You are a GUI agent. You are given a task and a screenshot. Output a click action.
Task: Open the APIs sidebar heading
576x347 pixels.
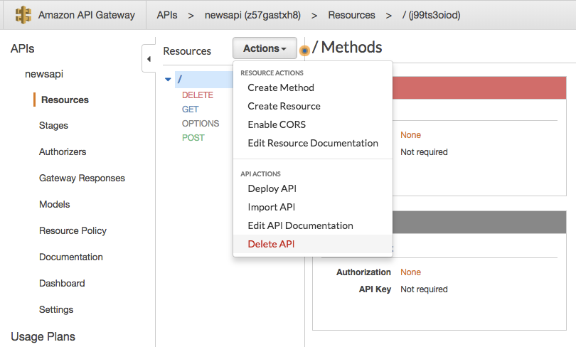(23, 48)
